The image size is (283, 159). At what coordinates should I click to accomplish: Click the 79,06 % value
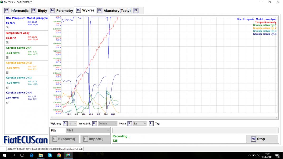tap(11, 23)
